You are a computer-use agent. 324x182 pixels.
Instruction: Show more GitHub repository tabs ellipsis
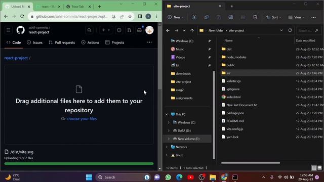pos(149,42)
